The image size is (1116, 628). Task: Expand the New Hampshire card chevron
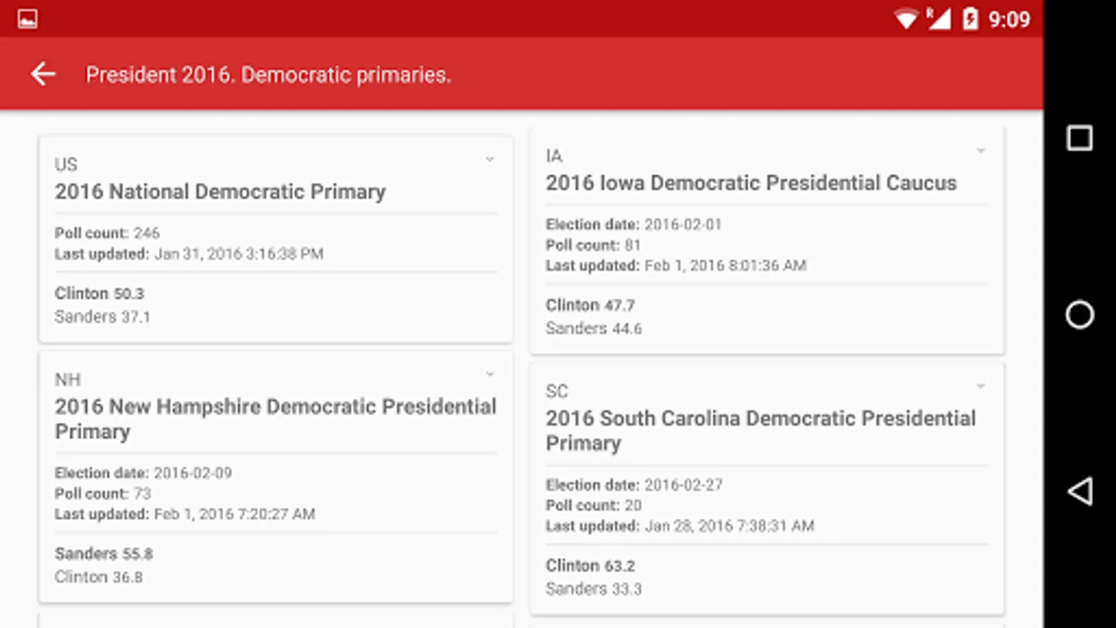[490, 375]
